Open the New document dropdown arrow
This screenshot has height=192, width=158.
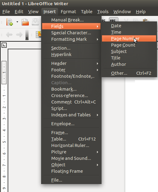pos(17,22)
